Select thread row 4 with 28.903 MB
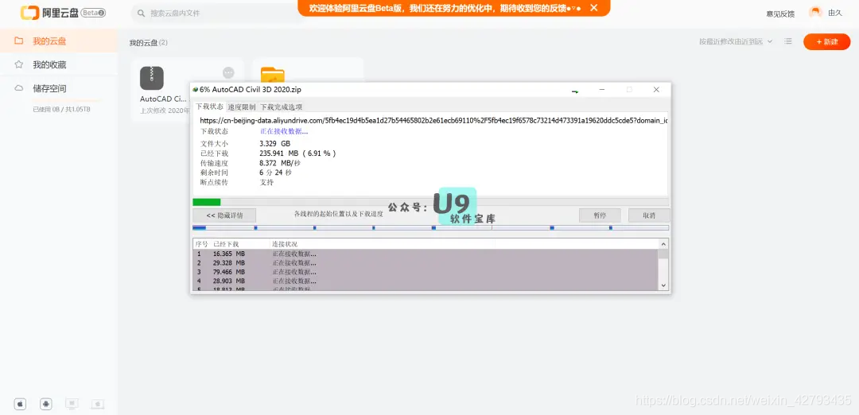Image resolution: width=859 pixels, height=415 pixels. pos(426,281)
